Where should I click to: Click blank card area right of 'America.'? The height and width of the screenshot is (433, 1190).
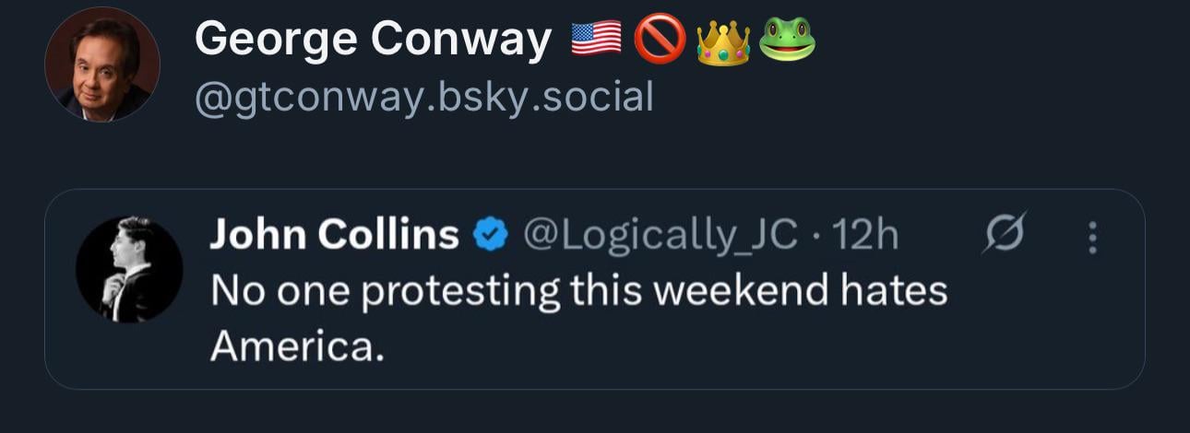point(738,348)
